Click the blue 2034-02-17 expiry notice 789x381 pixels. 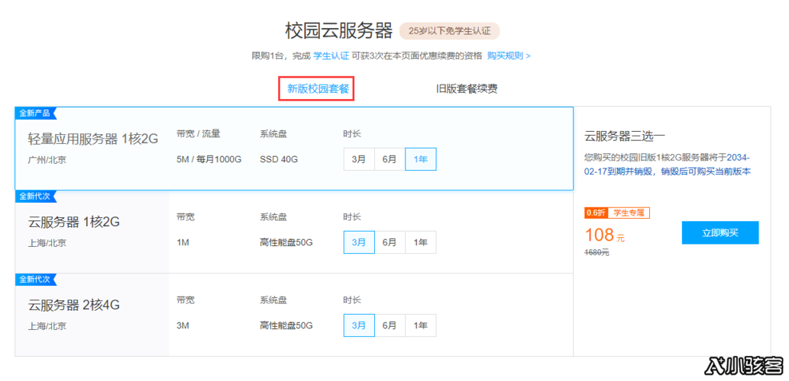tap(668, 164)
